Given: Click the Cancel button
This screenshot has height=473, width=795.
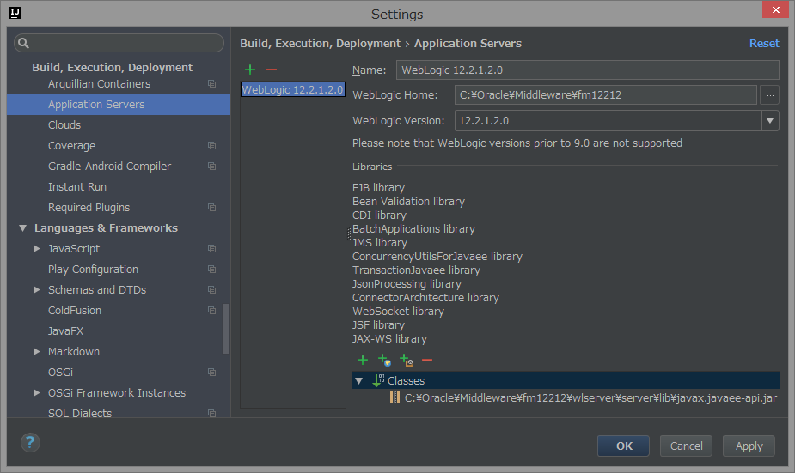Looking at the screenshot, I should (x=686, y=446).
